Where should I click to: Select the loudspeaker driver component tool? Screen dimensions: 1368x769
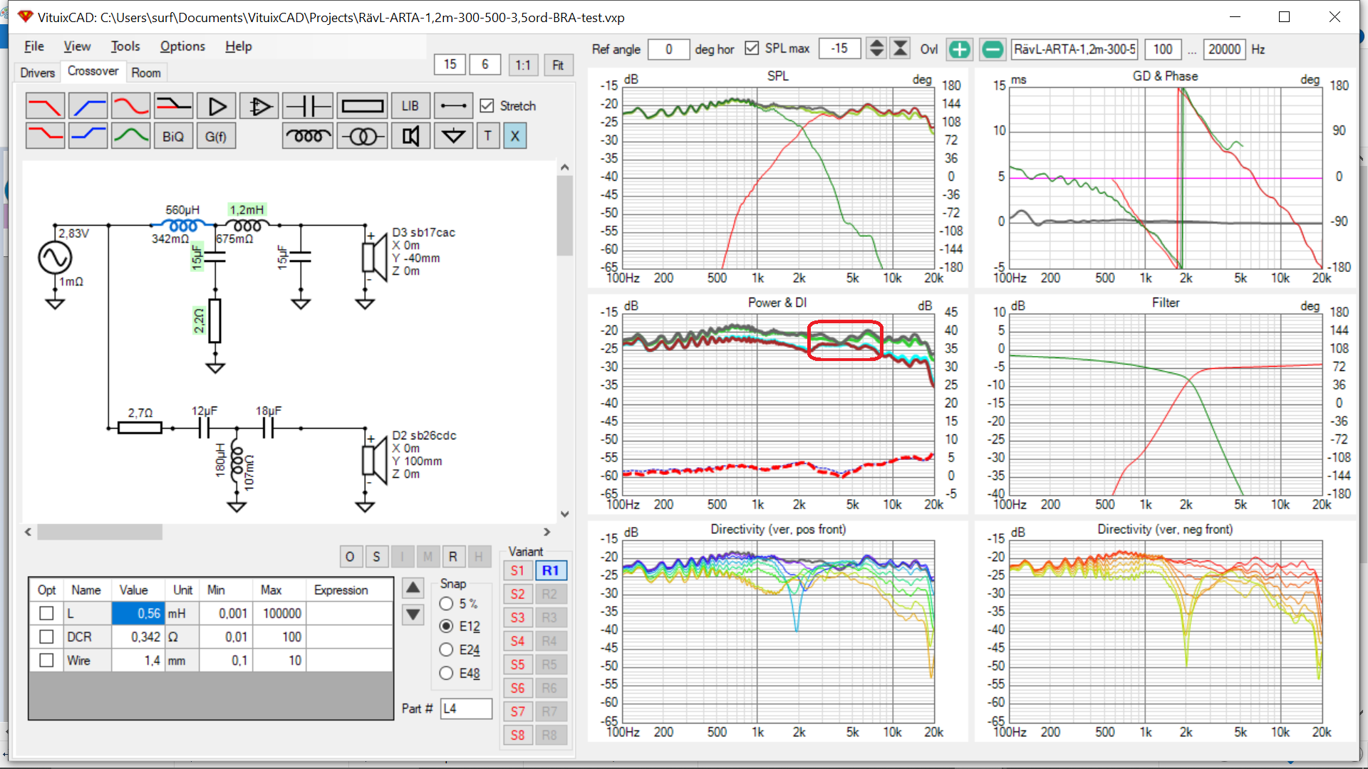(410, 136)
